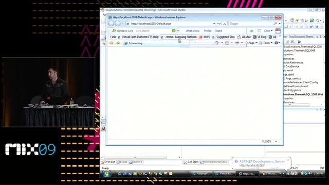The height and width of the screenshot is (185, 329).
Task: Click the Home icon in the IE command bar
Action: pos(217,43)
